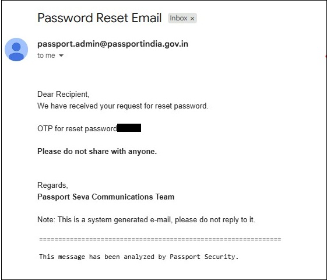327x280 pixels.
Task: Click the 'OTP for reset password' label
Action: coord(77,128)
